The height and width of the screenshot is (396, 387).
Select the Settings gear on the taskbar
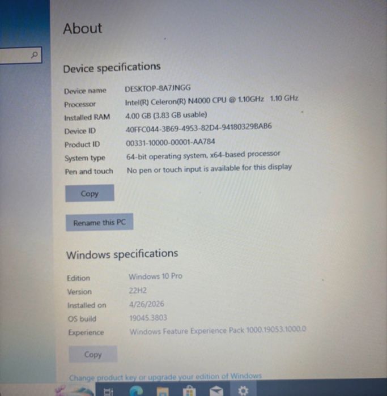[243, 391]
